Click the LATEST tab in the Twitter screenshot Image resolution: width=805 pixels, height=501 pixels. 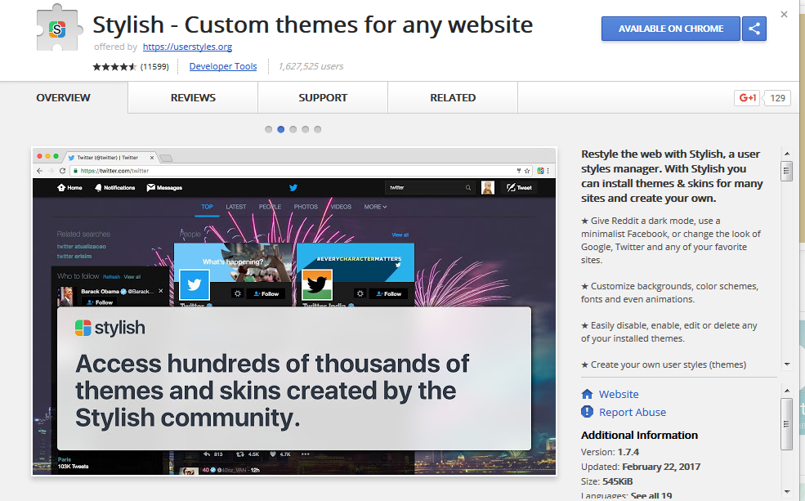coord(235,206)
